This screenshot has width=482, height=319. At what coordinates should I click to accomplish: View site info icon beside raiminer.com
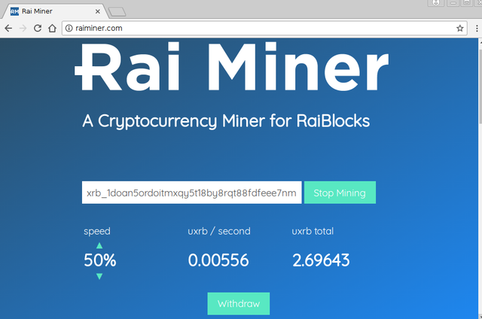69,29
